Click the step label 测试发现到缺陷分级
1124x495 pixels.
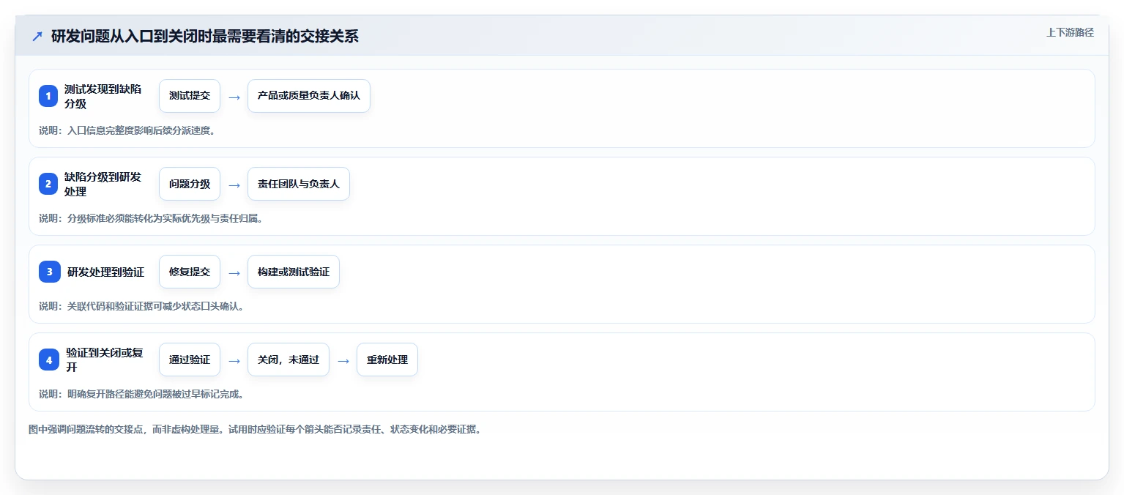coord(103,96)
